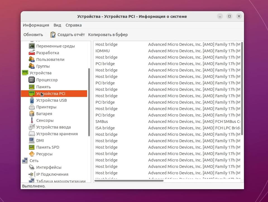Click FCH LPC Bridge description text
The height and width of the screenshot is (202, 268).
point(194,128)
